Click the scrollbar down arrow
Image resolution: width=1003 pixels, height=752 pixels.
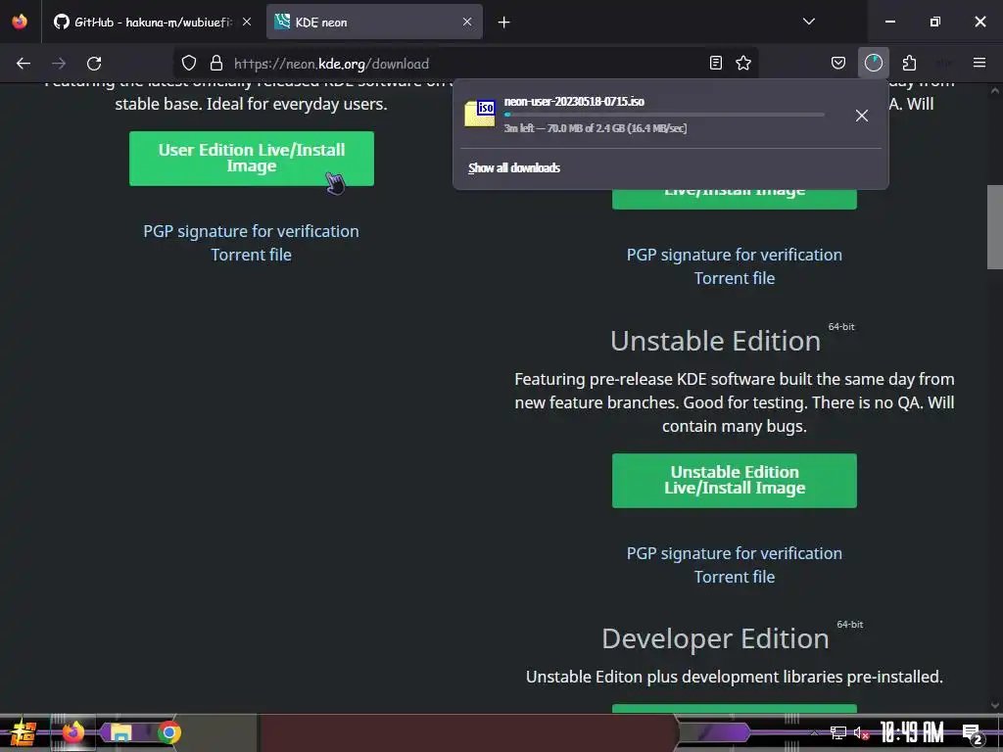coord(995,705)
